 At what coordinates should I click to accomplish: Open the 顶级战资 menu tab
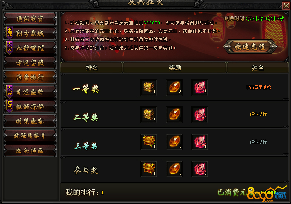point(30,18)
